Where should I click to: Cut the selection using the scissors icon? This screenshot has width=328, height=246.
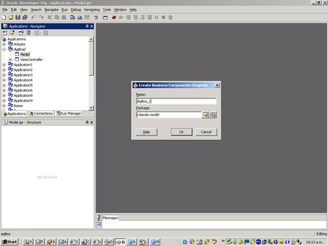click(50, 18)
